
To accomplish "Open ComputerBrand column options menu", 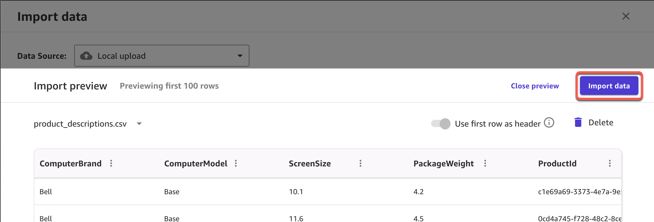I will tap(111, 163).
